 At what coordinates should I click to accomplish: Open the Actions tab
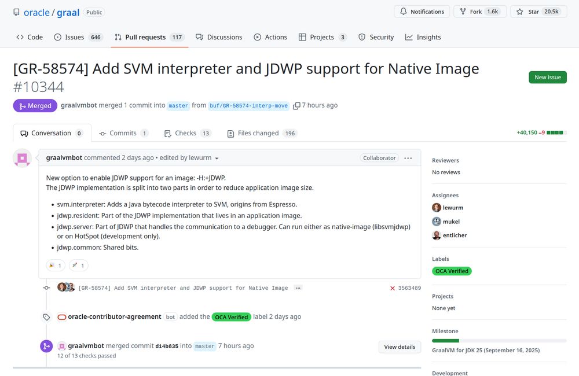point(270,37)
